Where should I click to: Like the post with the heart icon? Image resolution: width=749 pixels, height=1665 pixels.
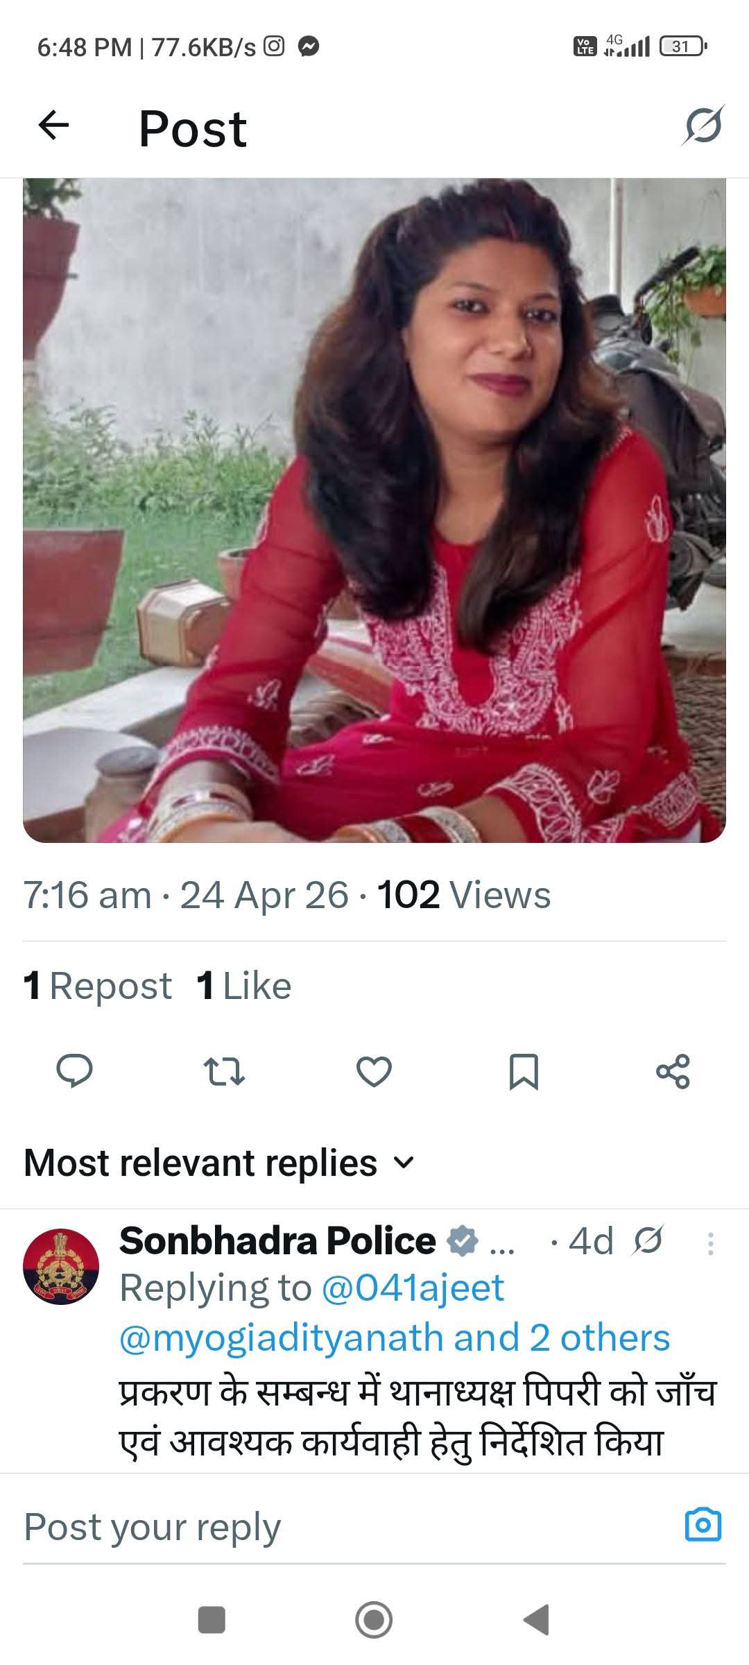click(x=374, y=1070)
